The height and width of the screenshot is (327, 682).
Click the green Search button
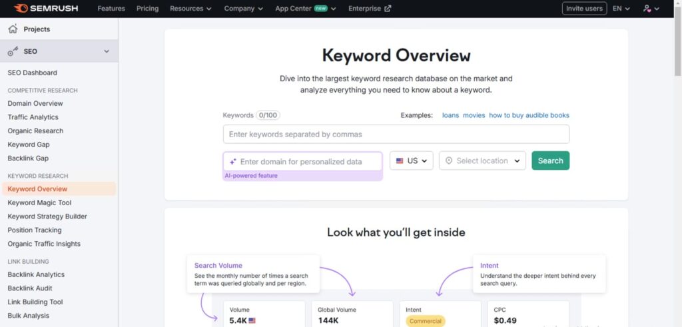tap(550, 161)
